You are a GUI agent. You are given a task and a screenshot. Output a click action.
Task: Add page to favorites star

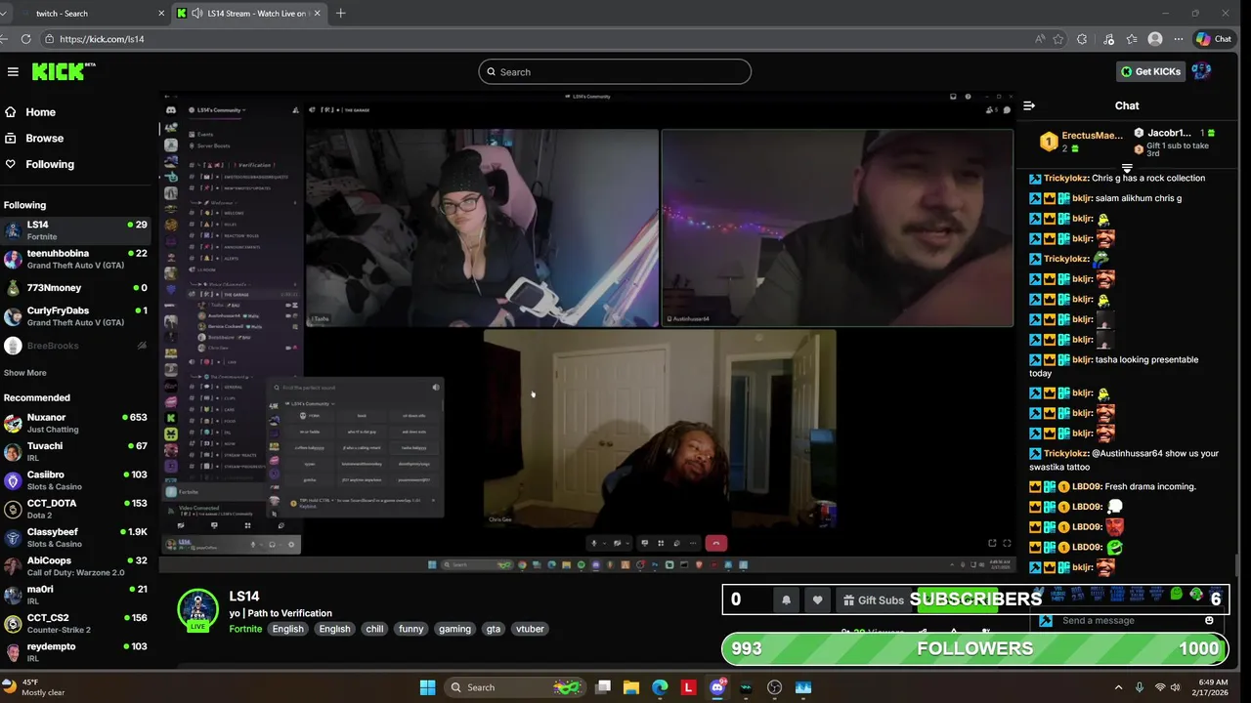tap(1058, 39)
